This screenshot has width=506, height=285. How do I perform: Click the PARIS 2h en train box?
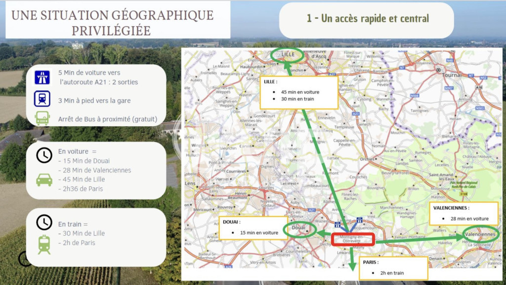tap(393, 268)
